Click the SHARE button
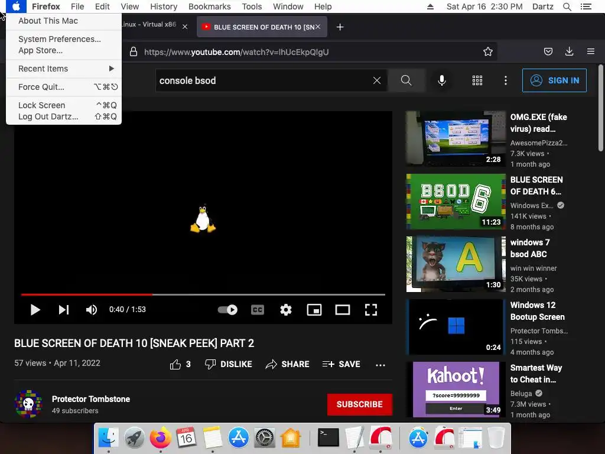The width and height of the screenshot is (605, 454). point(287,364)
